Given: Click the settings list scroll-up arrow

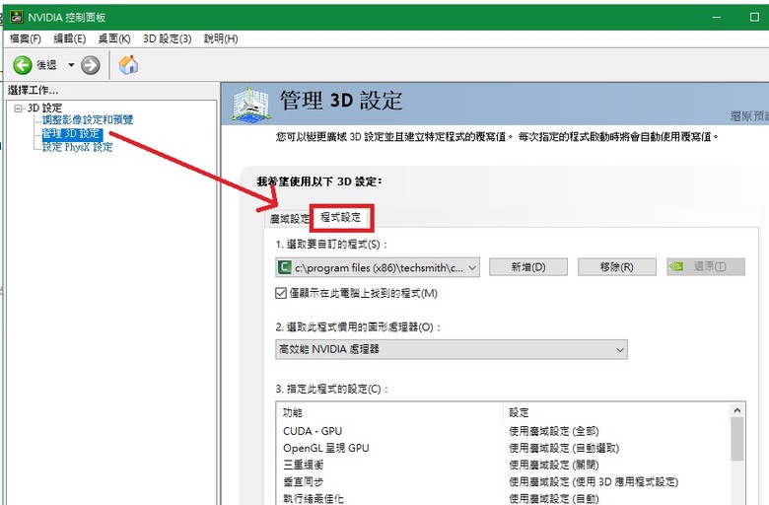Looking at the screenshot, I should point(737,410).
